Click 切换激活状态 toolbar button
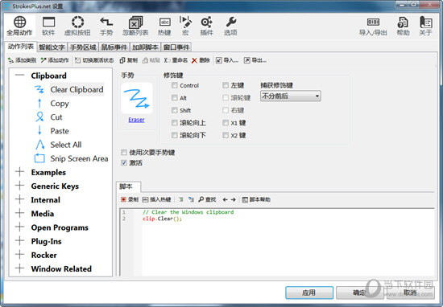The image size is (443, 307). pos(94,60)
